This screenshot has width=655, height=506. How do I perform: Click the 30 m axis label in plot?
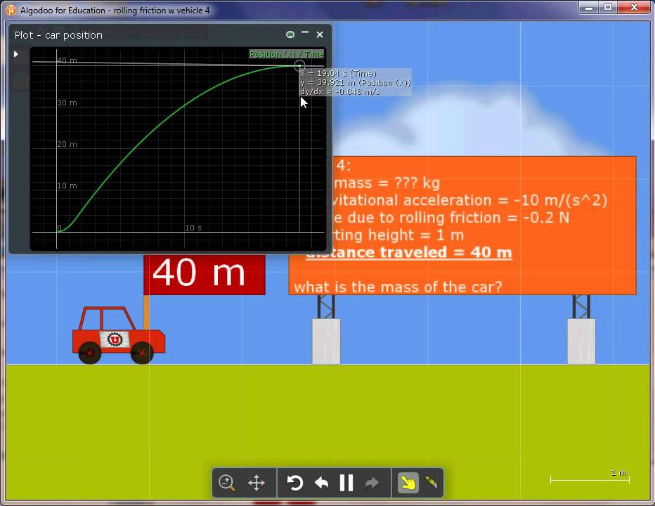(67, 103)
